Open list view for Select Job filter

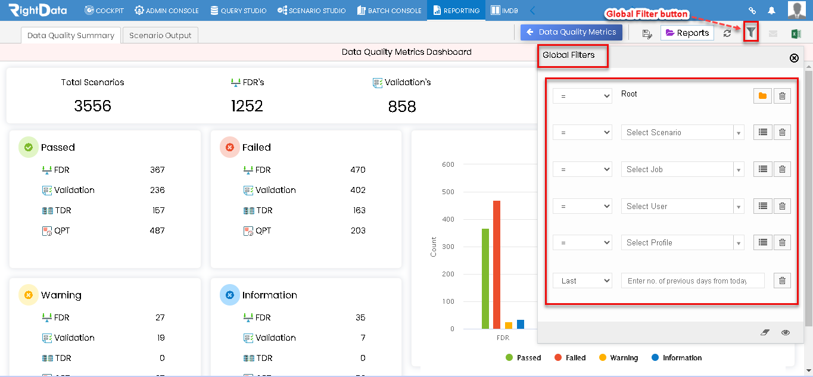tap(762, 169)
